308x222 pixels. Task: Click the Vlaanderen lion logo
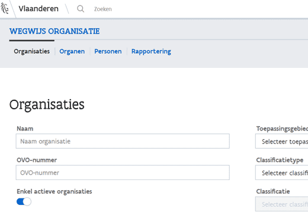point(5,8)
